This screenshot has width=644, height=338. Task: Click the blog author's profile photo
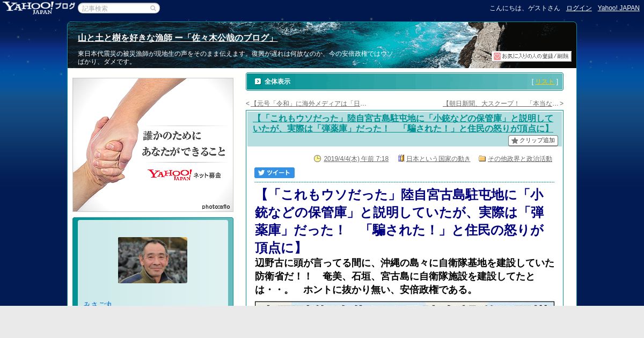pos(152,260)
